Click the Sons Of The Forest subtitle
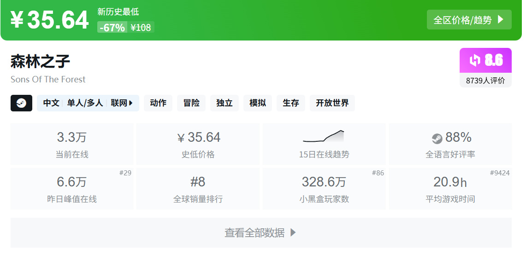 pyautogui.click(x=48, y=80)
